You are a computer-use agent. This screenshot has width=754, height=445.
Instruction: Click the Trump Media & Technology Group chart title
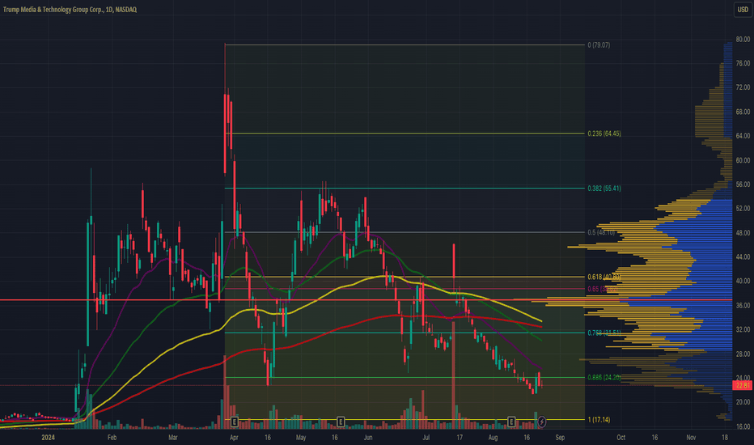(70, 10)
